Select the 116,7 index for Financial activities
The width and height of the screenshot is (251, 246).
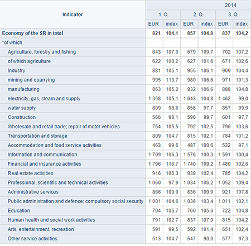(172, 164)
